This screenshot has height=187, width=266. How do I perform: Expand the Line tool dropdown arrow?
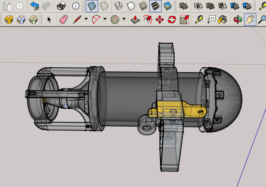(86, 19)
